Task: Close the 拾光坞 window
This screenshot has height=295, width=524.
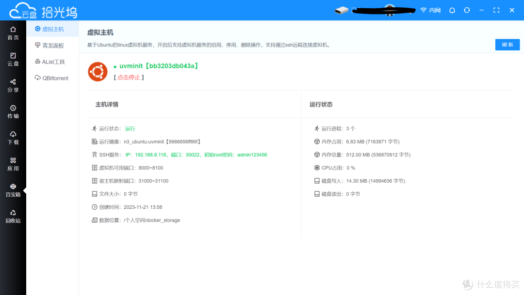Action: [x=512, y=10]
